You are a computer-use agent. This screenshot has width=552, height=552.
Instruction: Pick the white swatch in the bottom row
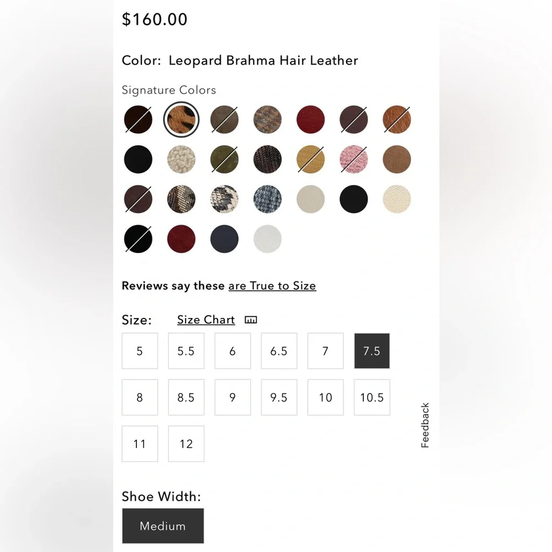point(268,239)
